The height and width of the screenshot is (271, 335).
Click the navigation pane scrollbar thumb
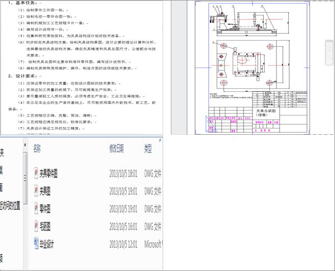25,178
